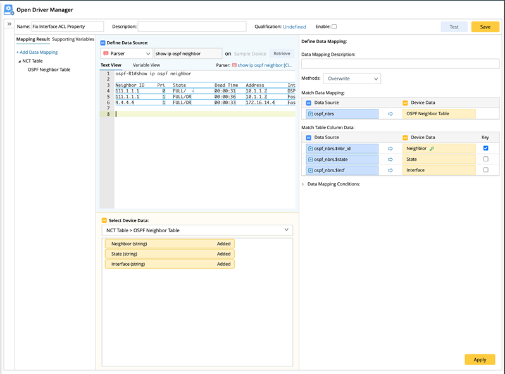
Task: Click arrow icon for ospf_nbrs.$intf mapping
Action: point(390,170)
